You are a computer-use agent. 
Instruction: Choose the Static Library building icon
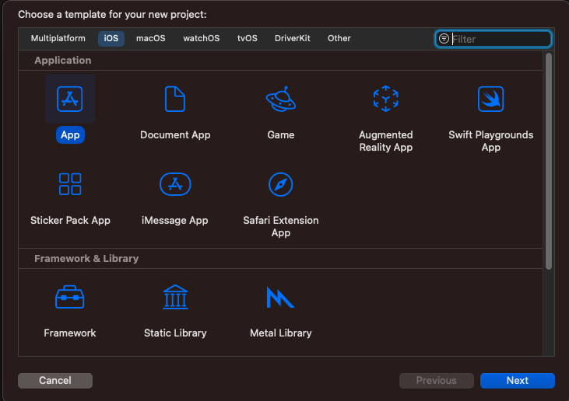[x=175, y=297]
